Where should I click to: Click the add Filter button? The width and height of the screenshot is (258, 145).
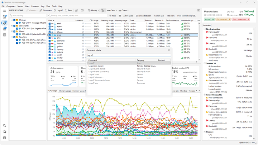point(113,16)
